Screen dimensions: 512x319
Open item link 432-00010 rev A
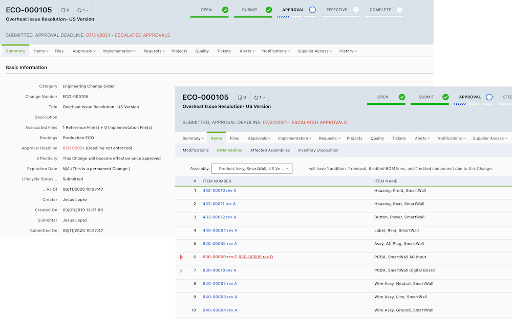pos(219,191)
